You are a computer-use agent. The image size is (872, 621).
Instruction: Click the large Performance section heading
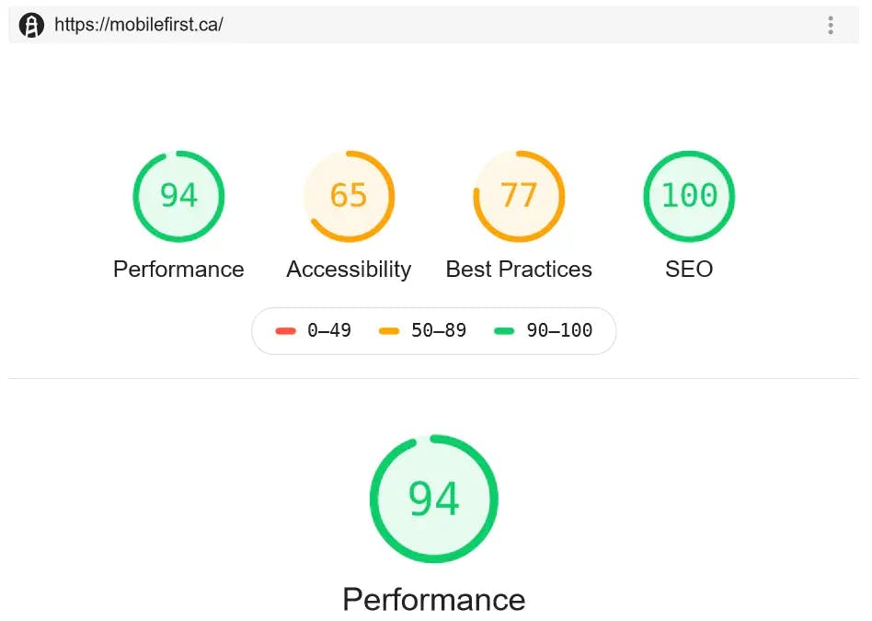[x=433, y=600]
